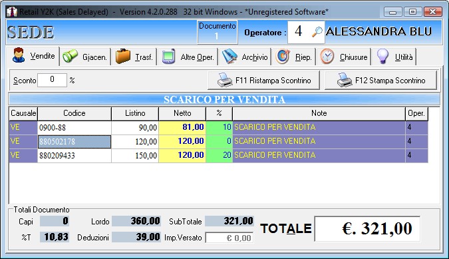
Task: Click the Note column header
Action: click(319, 113)
